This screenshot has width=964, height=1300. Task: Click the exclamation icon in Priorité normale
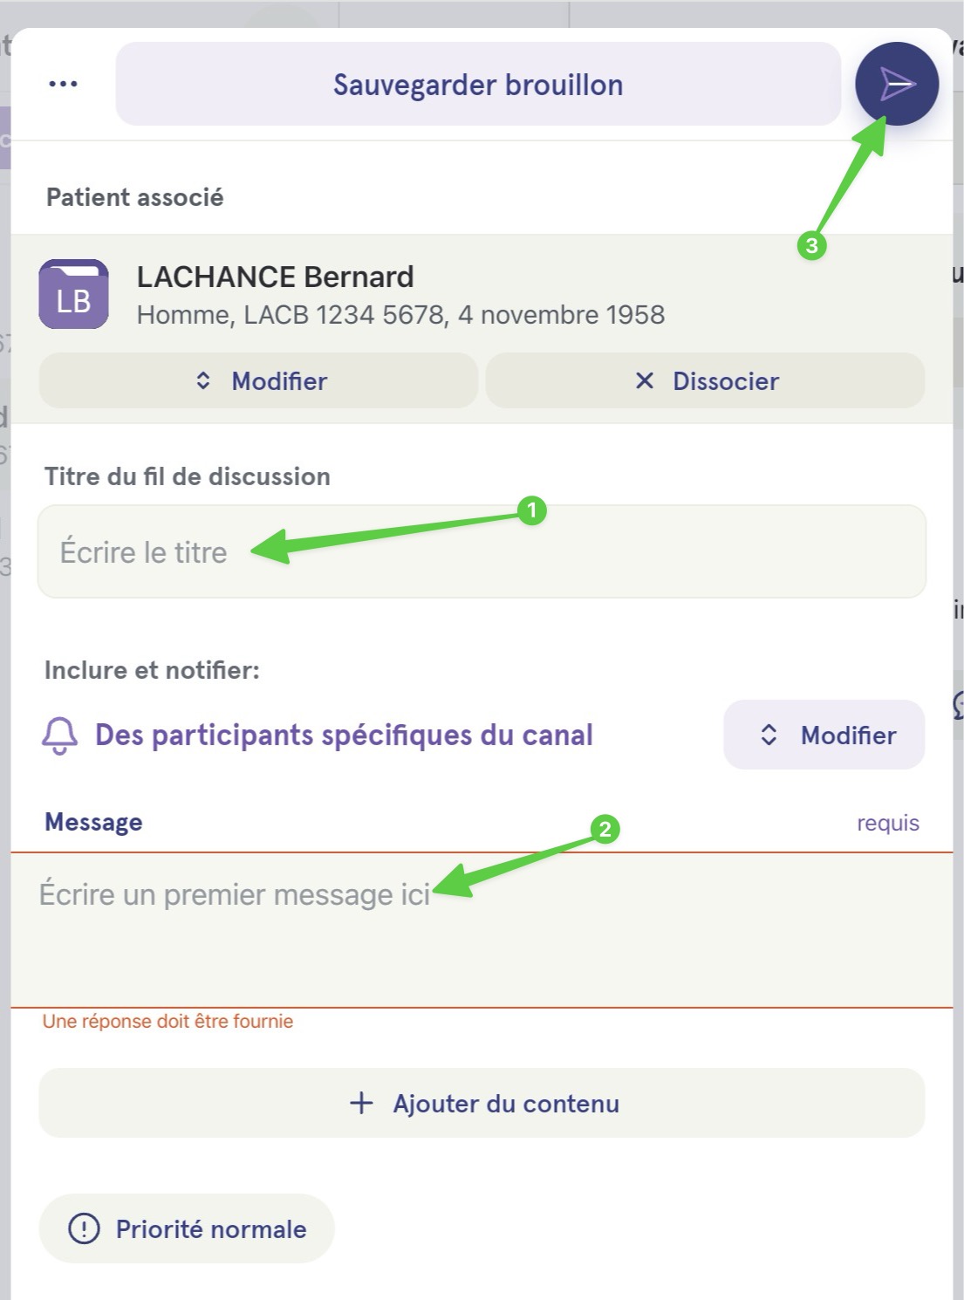coord(84,1228)
